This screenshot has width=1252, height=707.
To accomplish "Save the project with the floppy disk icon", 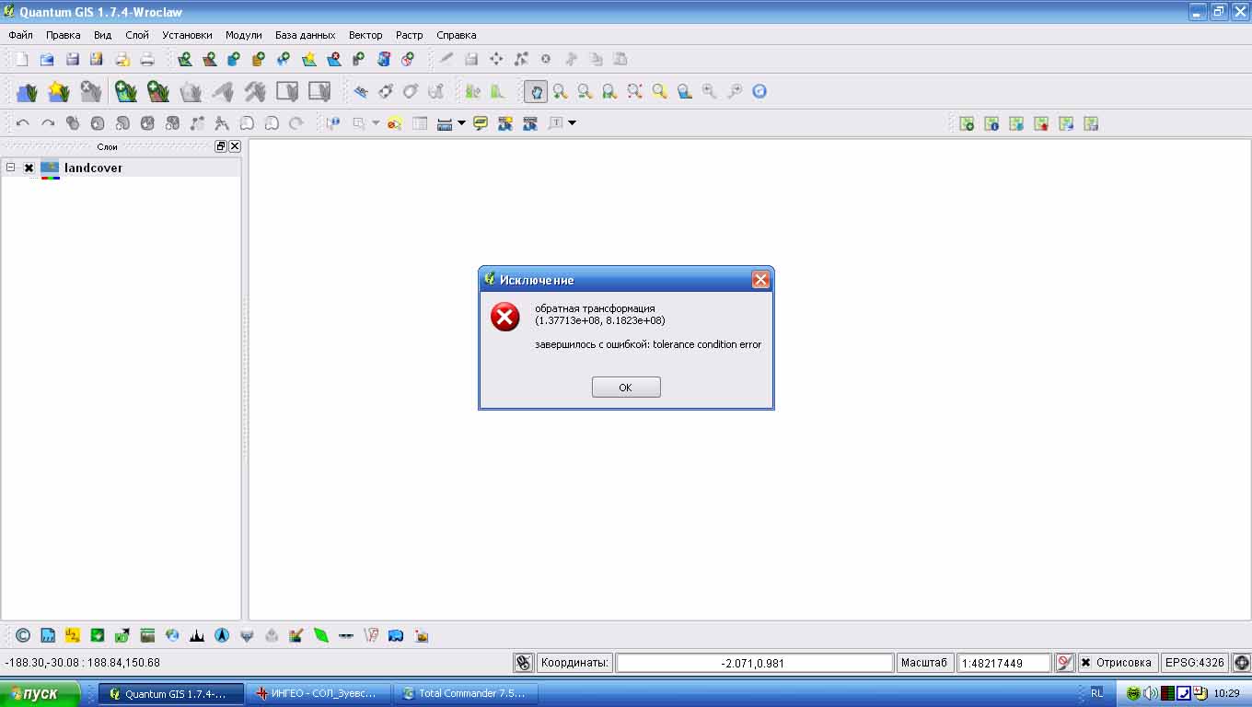I will click(x=72, y=59).
